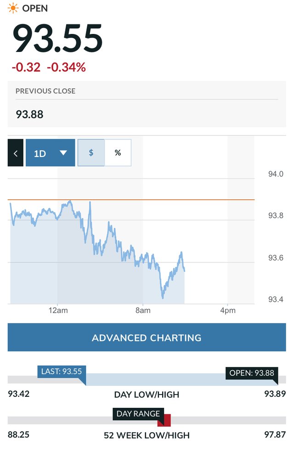
Task: Click the DAY RANGE label
Action: coord(138,414)
